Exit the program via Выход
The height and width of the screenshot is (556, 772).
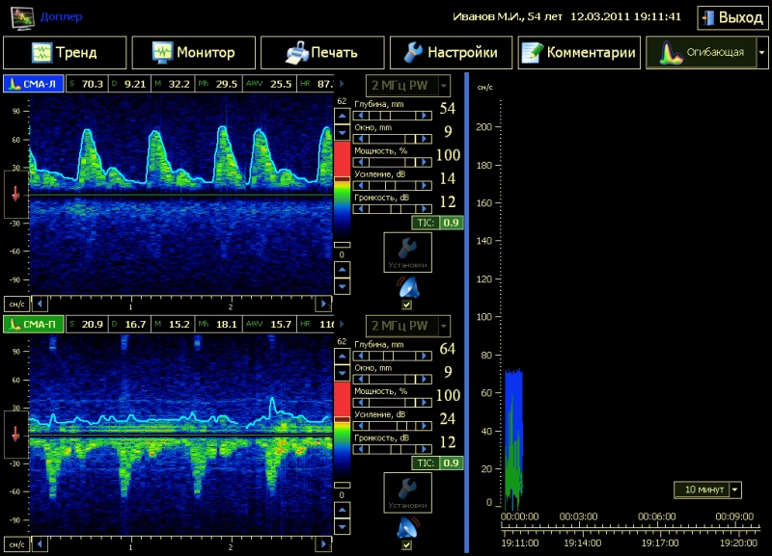pyautogui.click(x=731, y=17)
